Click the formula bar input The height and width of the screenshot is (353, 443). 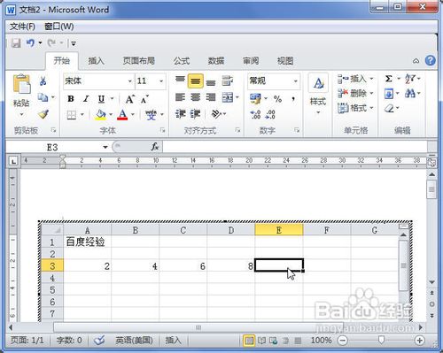click(x=295, y=147)
